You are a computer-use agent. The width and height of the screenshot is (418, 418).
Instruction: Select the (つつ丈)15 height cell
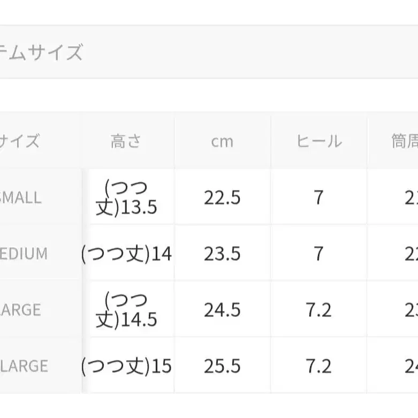[126, 366]
